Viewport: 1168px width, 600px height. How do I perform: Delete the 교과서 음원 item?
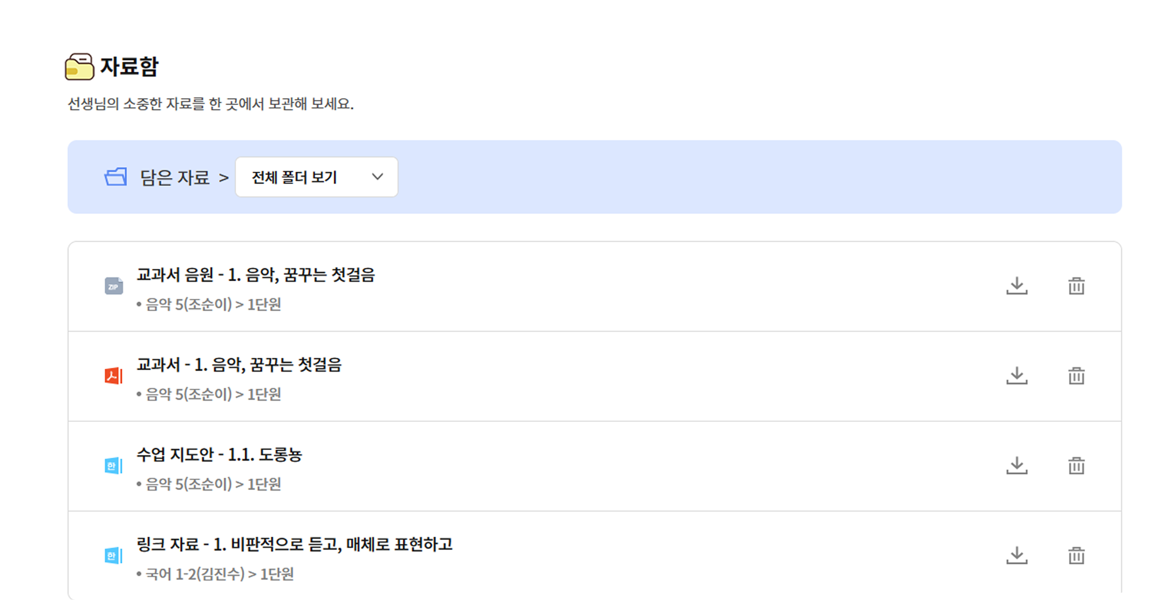(x=1076, y=286)
